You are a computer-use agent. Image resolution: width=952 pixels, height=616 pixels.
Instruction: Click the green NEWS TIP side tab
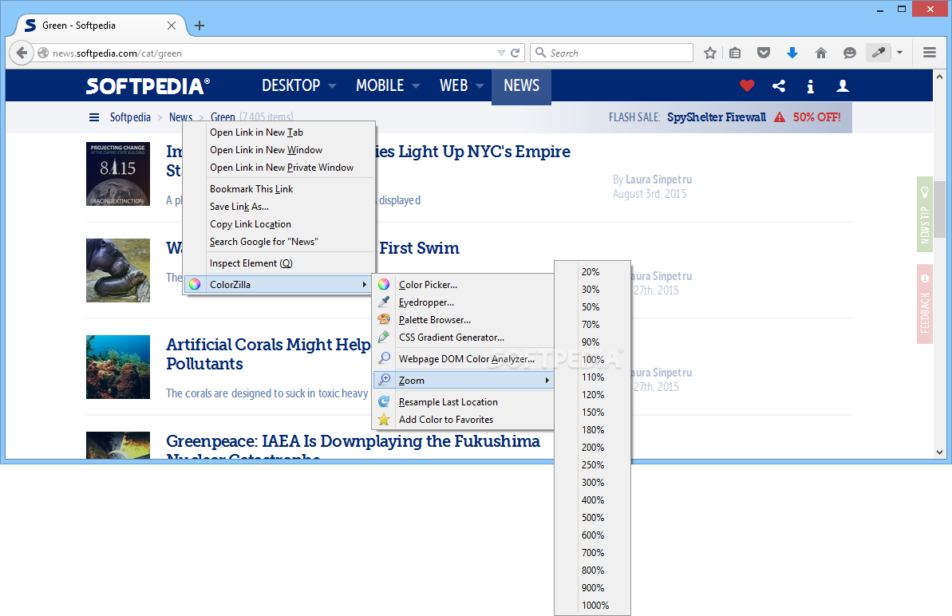point(925,214)
